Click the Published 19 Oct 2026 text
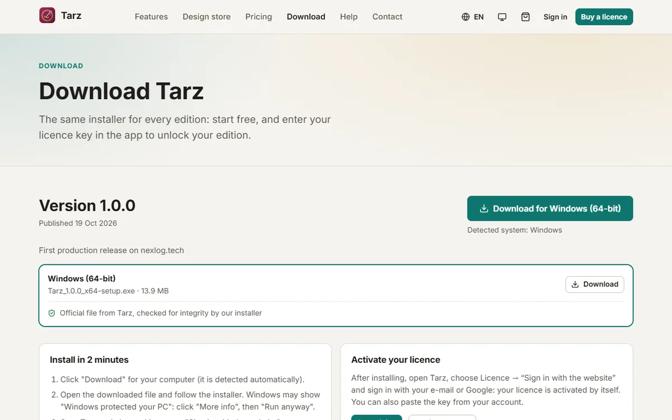The width and height of the screenshot is (672, 420). tap(78, 223)
